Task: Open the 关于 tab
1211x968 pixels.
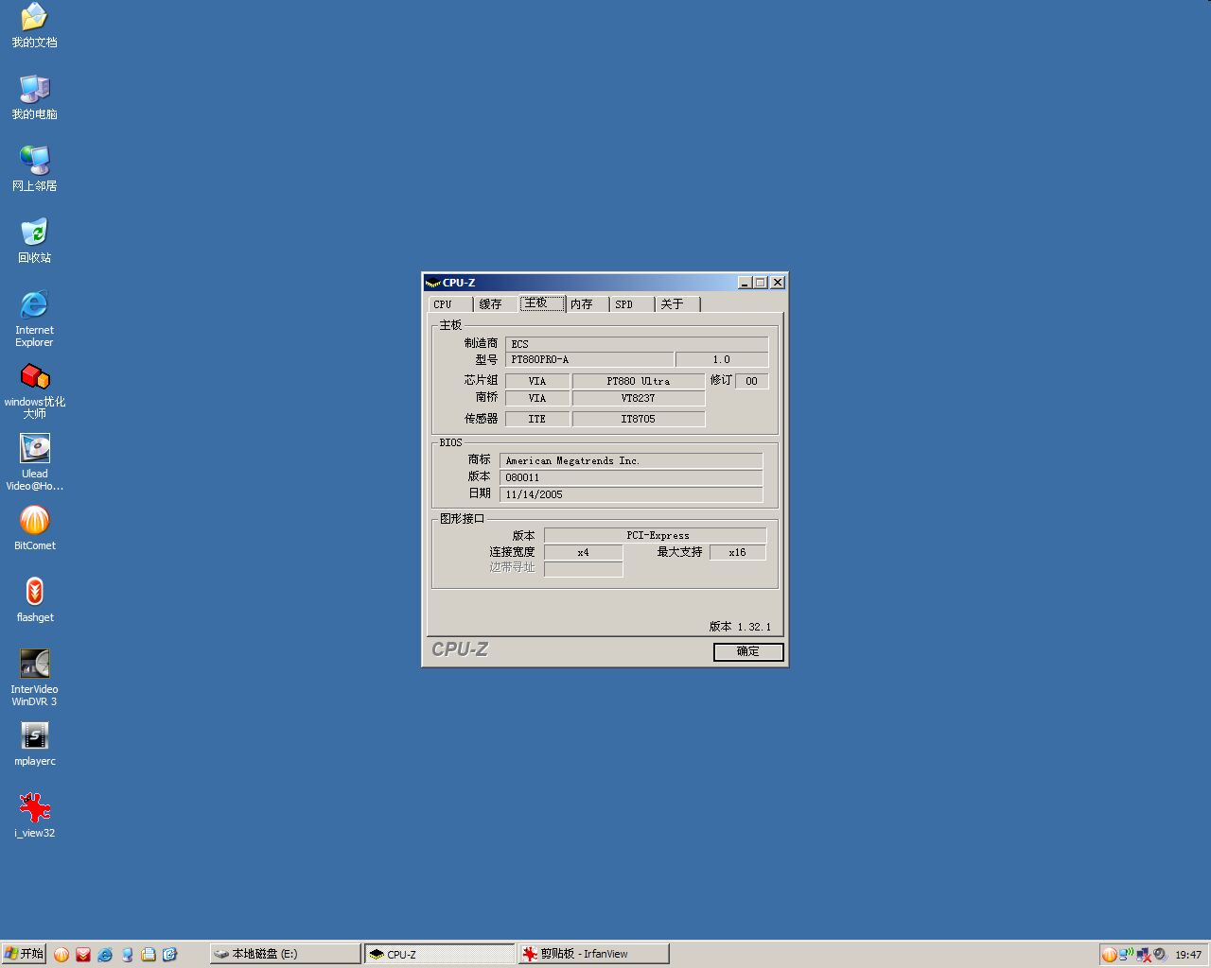Action: 676,304
